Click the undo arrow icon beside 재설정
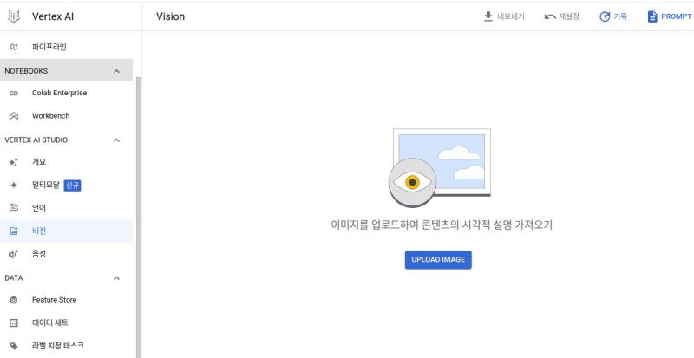Viewport: 694px width, 358px height. coord(550,16)
